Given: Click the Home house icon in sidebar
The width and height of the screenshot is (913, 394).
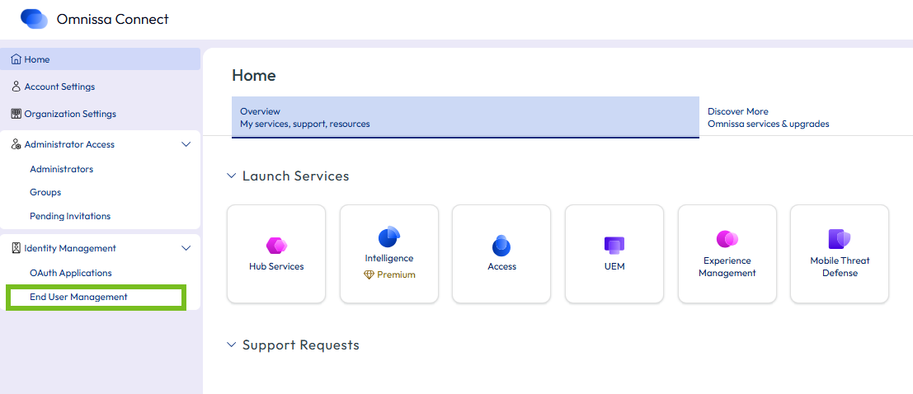Looking at the screenshot, I should tap(16, 59).
